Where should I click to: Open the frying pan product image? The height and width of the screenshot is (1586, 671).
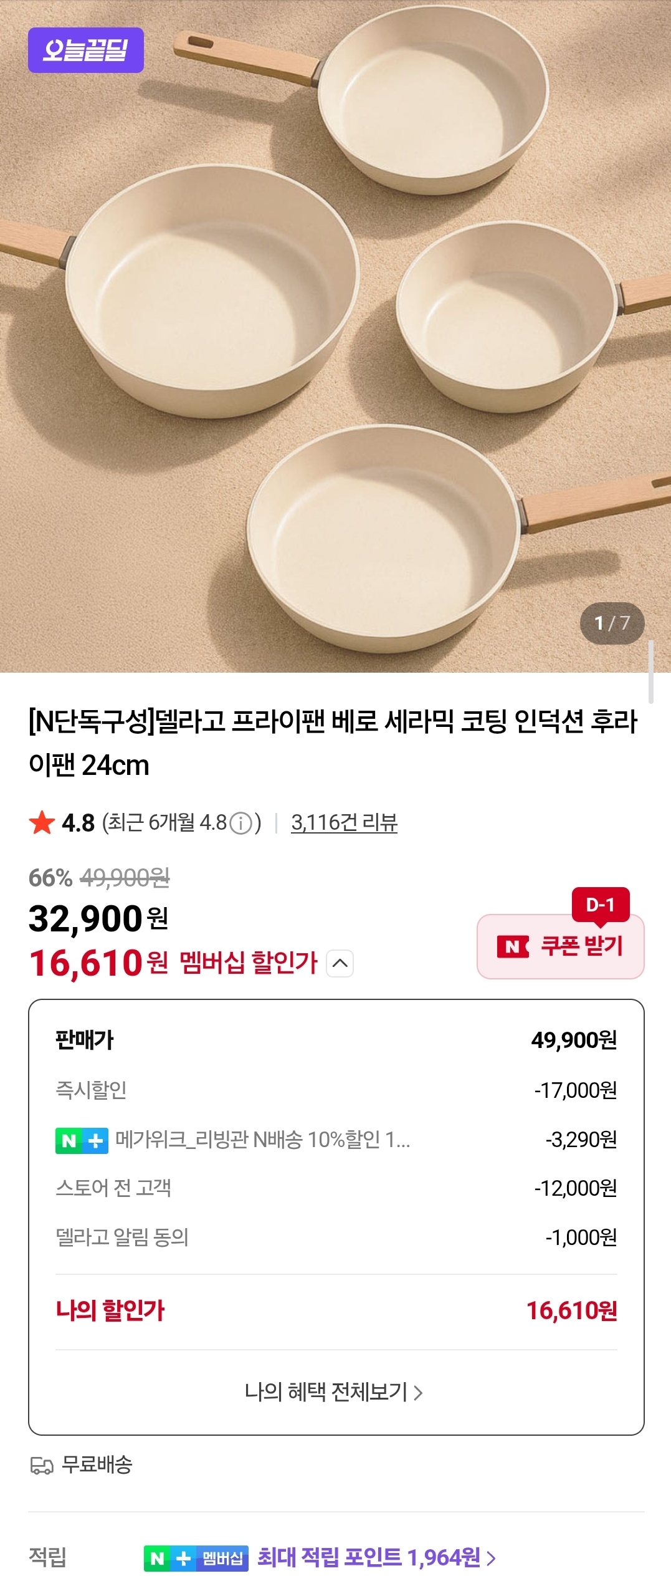pyautogui.click(x=335, y=337)
